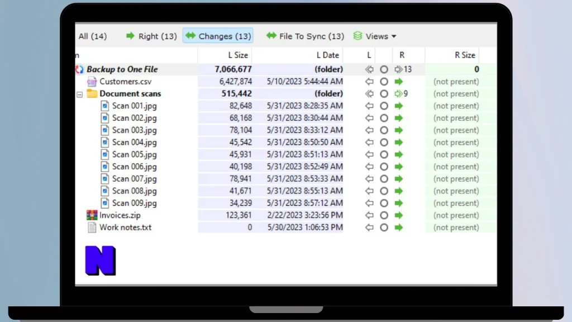
Task: Switch to the Right (13) tab
Action: pos(151,36)
